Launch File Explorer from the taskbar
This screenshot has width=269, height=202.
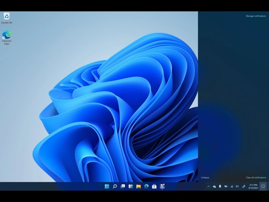point(138,186)
